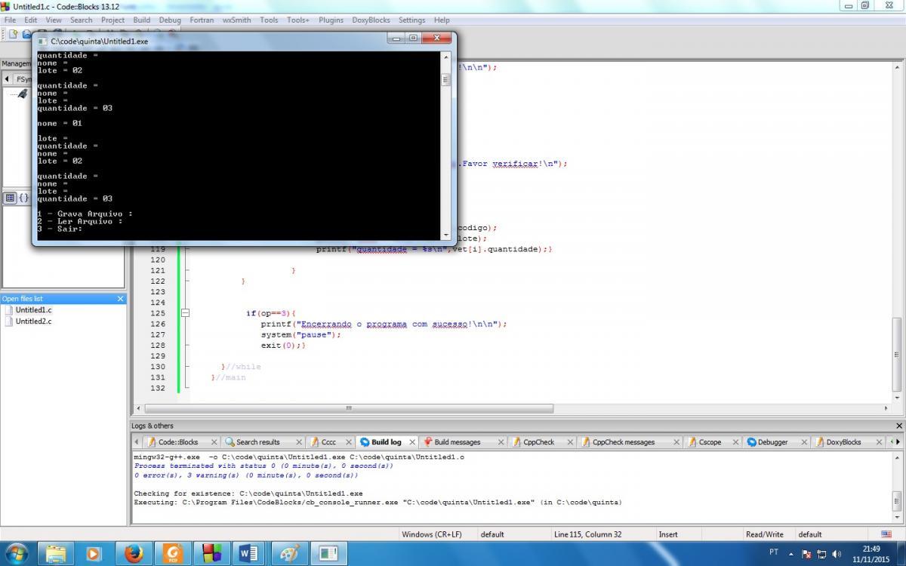Switch to the Debugger log tab
The image size is (906, 566).
coord(772,442)
